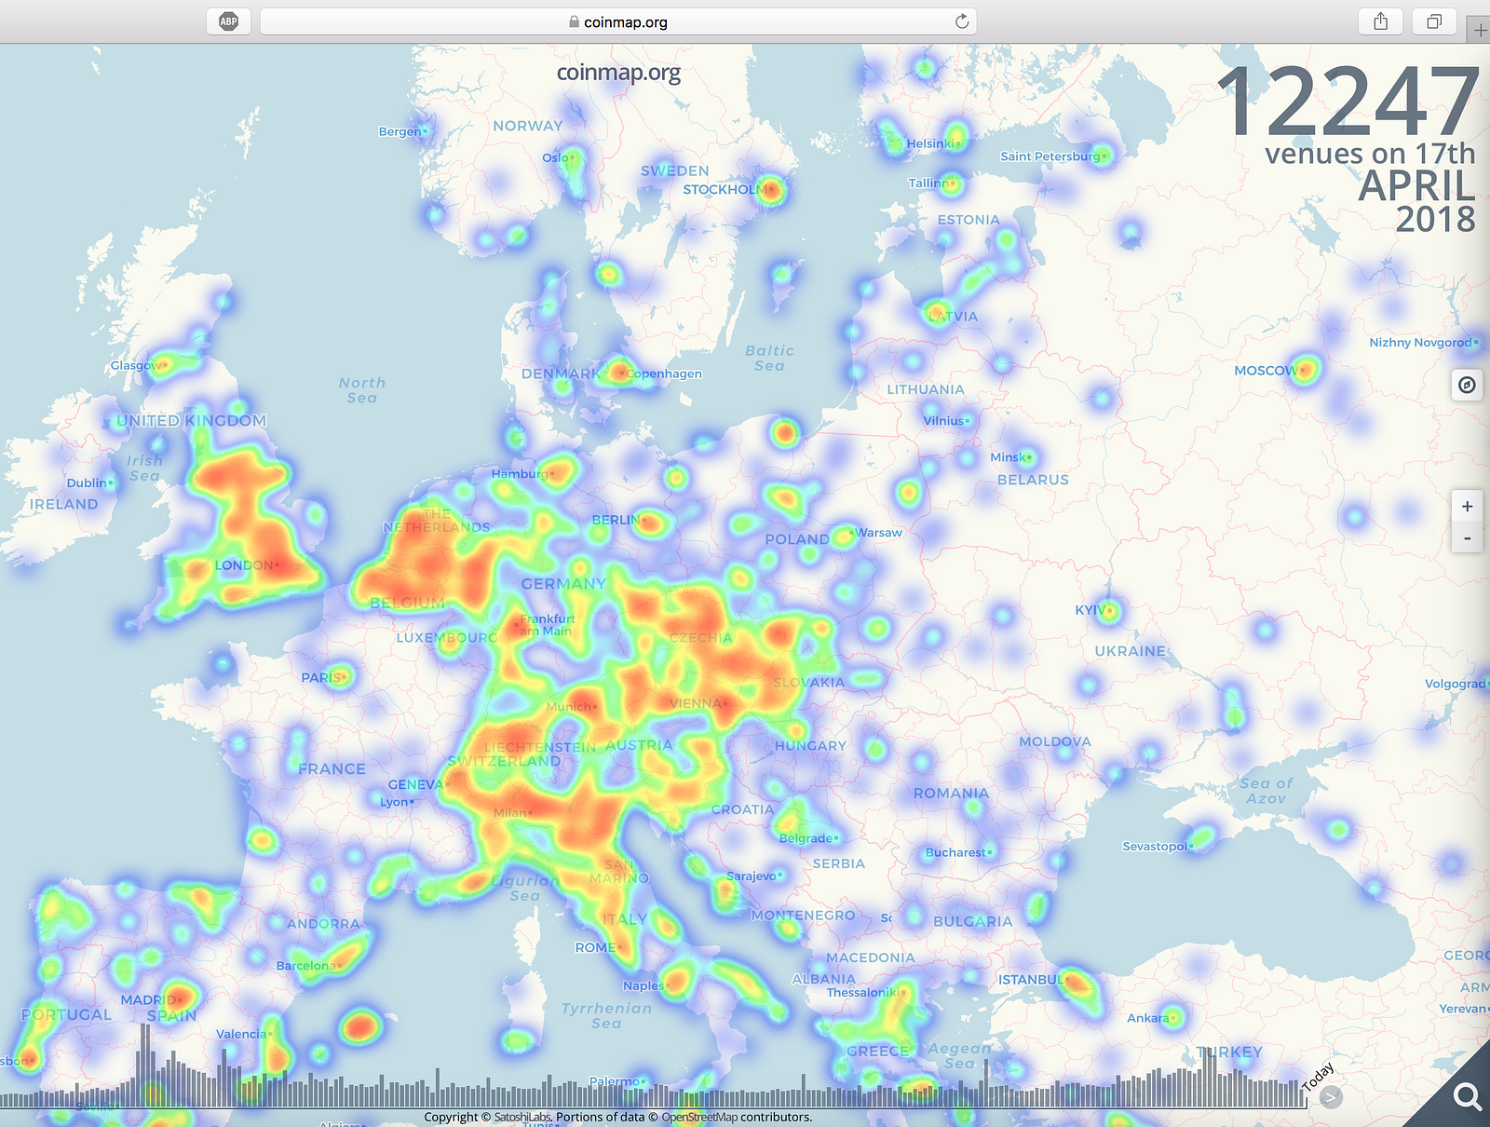Zoom in the map with plus

[1467, 507]
